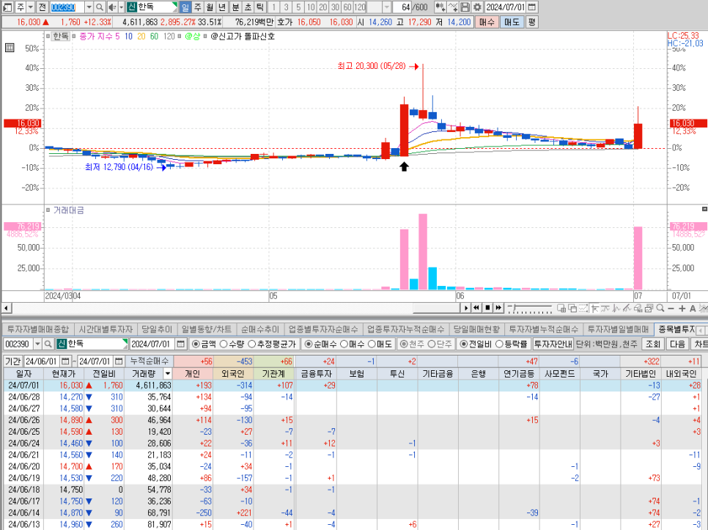Open the stock code 002390 dropdown arrow in top toolbar
Image resolution: width=708 pixels, height=530 pixels.
[89, 7]
